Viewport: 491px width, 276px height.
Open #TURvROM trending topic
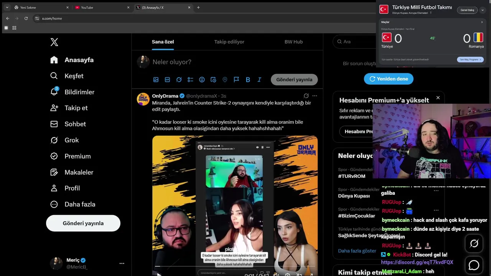tap(351, 176)
